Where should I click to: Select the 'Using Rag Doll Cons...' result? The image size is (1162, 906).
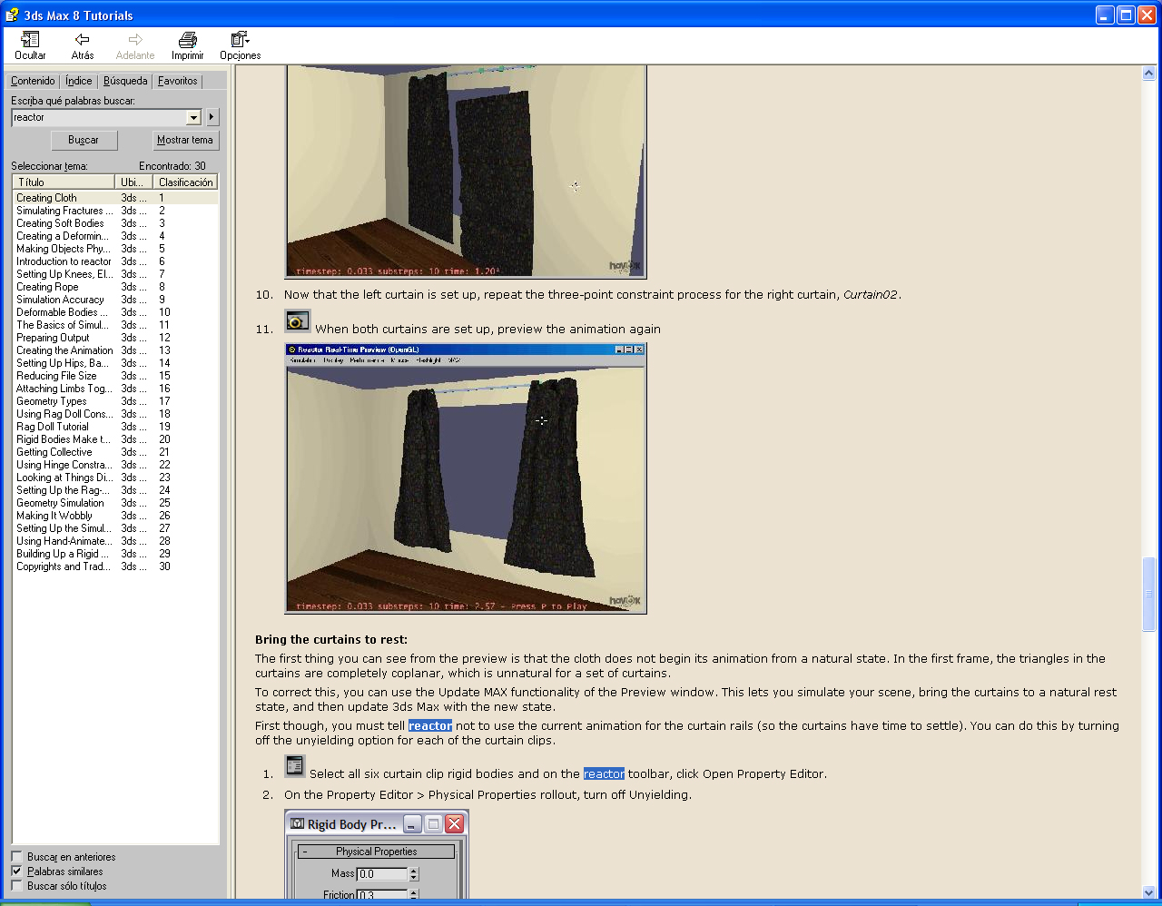coord(64,414)
